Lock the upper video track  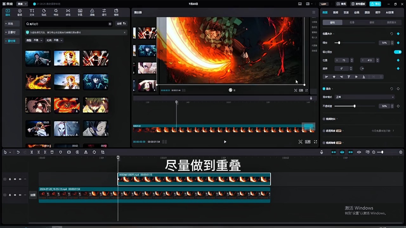pyautogui.click(x=10, y=179)
